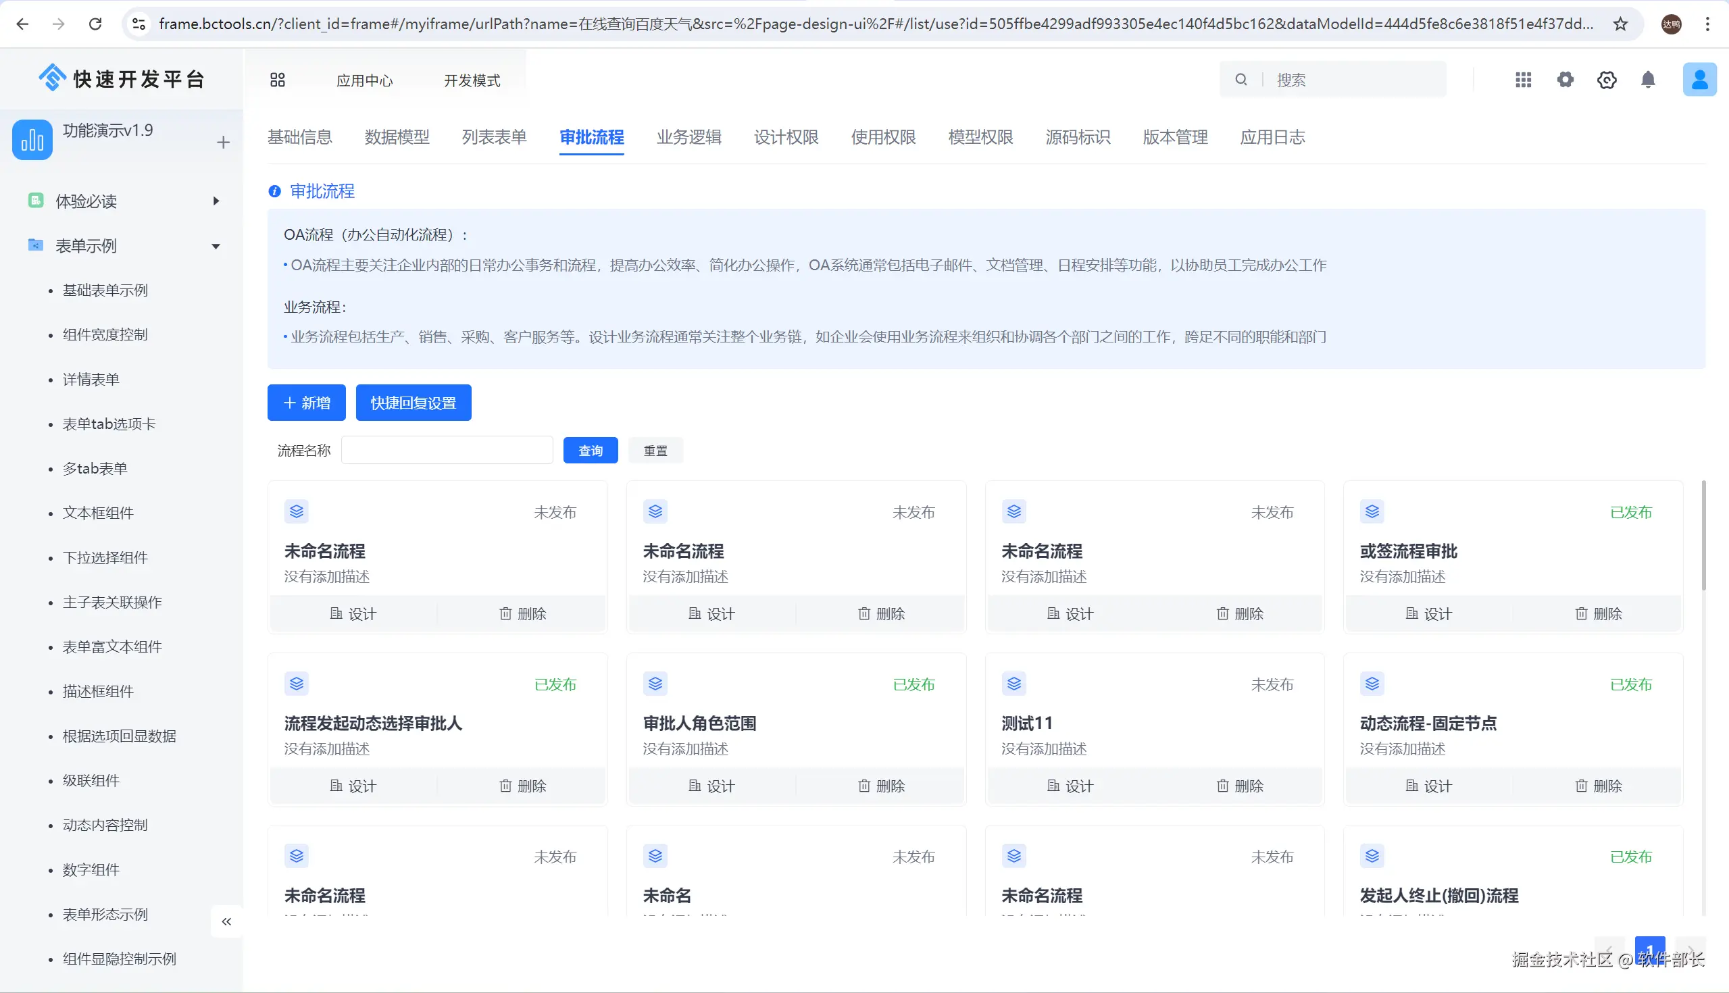Click the hexagon settings icon in header

pyautogui.click(x=1606, y=80)
